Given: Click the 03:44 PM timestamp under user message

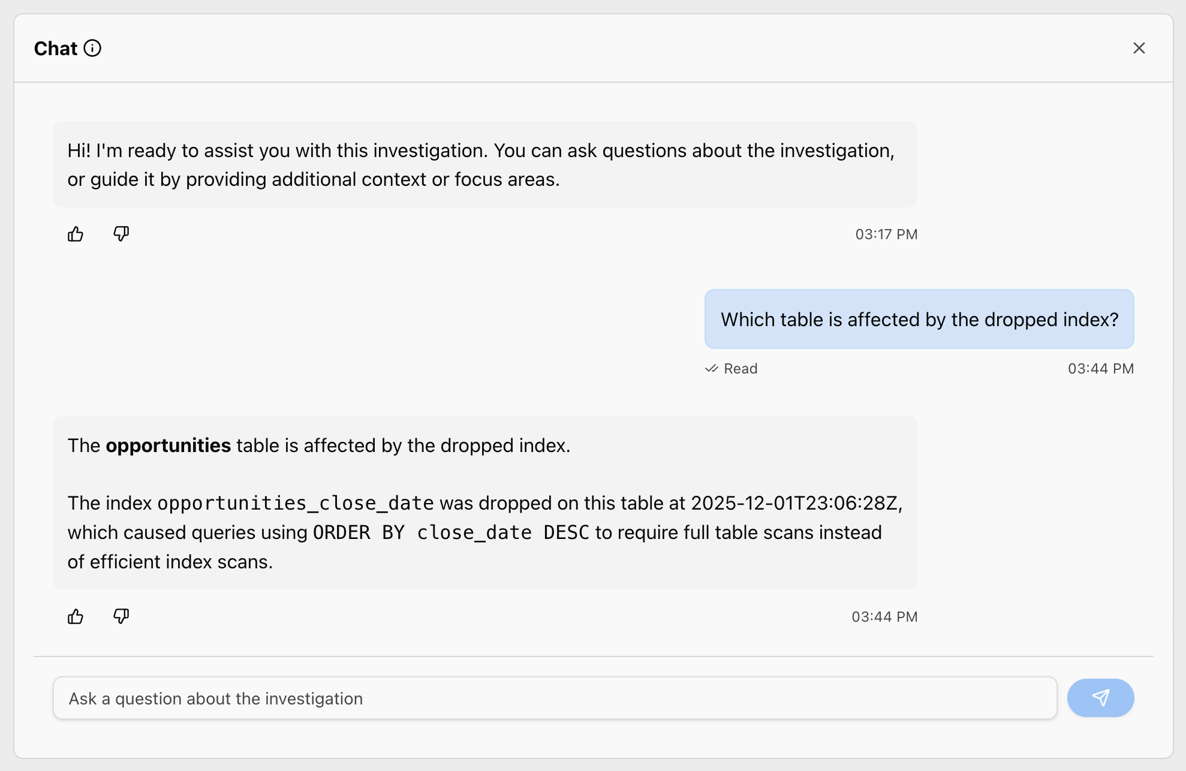Looking at the screenshot, I should (x=1100, y=369).
